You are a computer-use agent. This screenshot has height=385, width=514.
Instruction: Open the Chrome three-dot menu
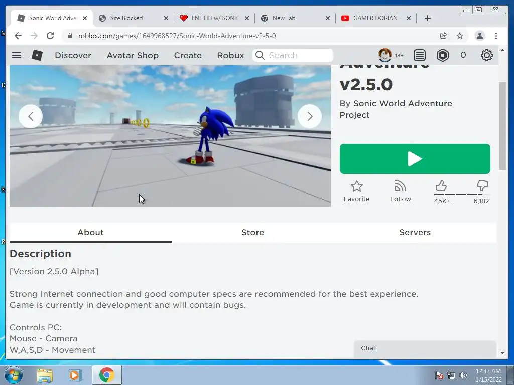pos(496,36)
